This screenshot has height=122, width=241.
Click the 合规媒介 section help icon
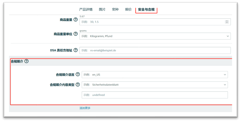pyautogui.click(x=27, y=61)
